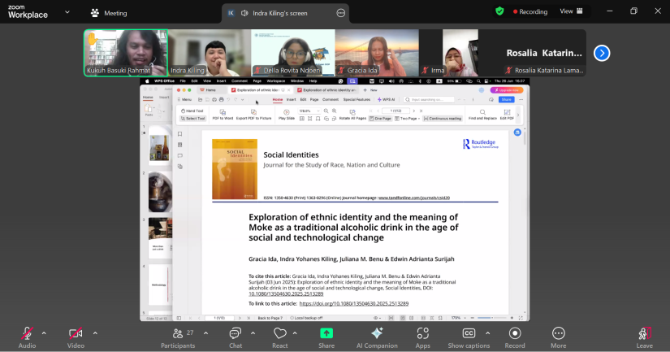Screen dimensions: 670x352
Task: Select the Meeting tab
Action: click(109, 13)
